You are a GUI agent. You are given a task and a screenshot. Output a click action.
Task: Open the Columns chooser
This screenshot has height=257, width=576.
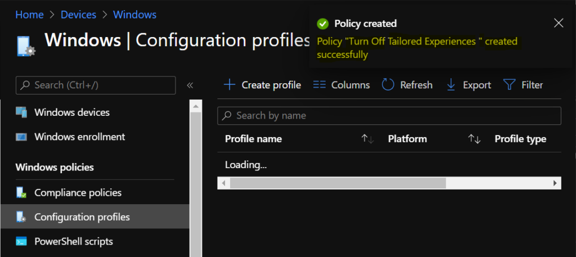click(341, 85)
